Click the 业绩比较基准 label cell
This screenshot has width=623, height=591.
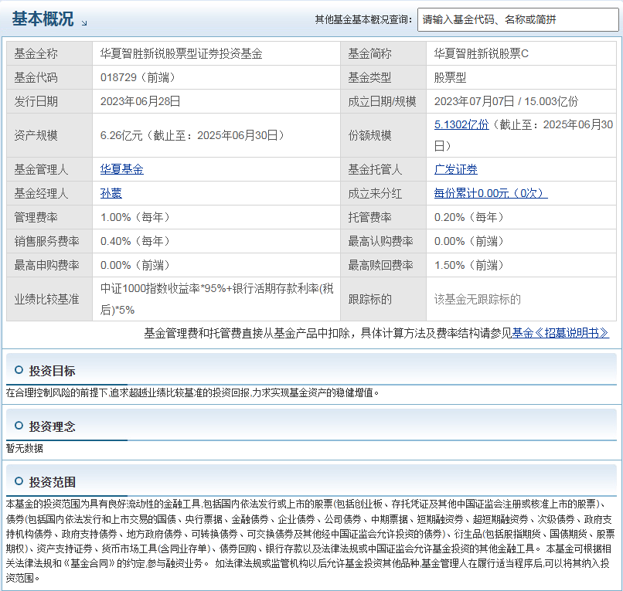pos(49,299)
